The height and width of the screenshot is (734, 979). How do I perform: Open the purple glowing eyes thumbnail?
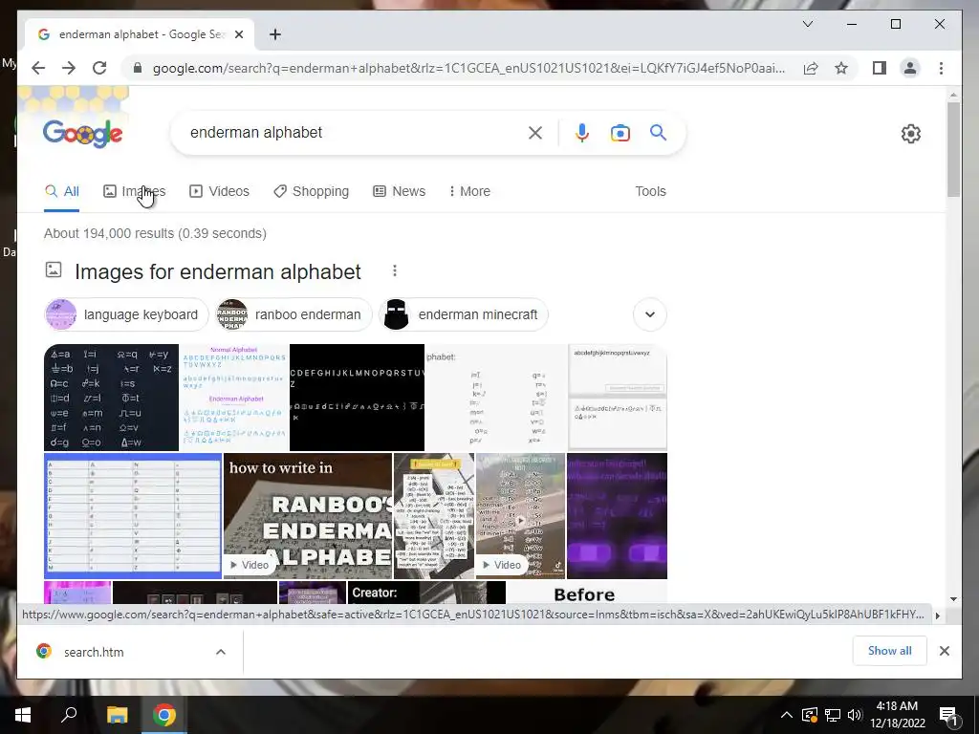(x=617, y=516)
